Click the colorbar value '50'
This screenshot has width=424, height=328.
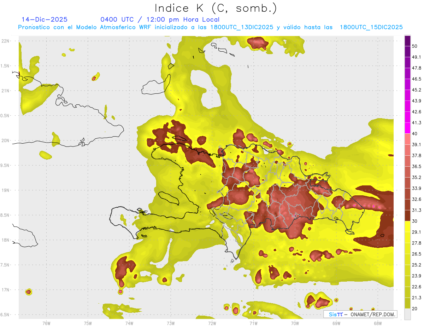(x=415, y=46)
